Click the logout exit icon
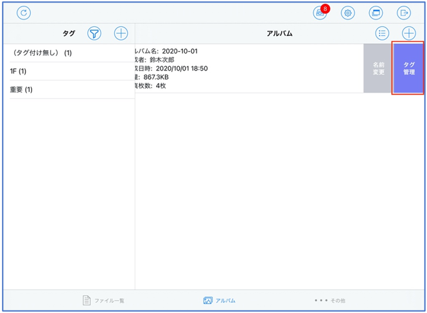The width and height of the screenshot is (427, 313). pyautogui.click(x=404, y=13)
